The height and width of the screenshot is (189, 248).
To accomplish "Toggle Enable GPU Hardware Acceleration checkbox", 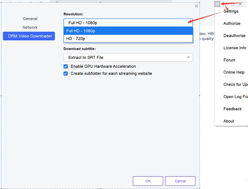I will click(x=66, y=67).
